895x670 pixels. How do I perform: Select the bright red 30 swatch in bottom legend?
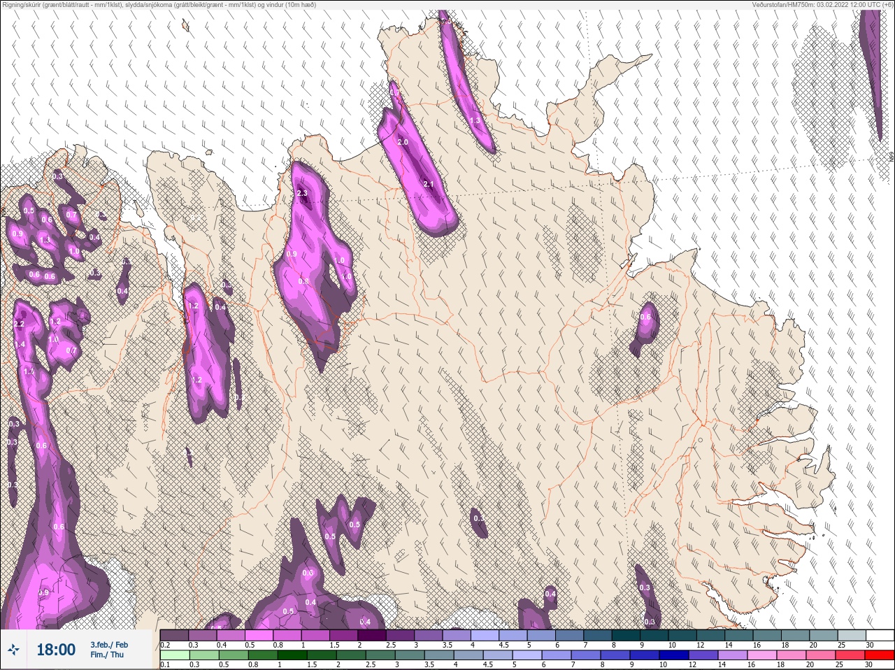point(879,655)
